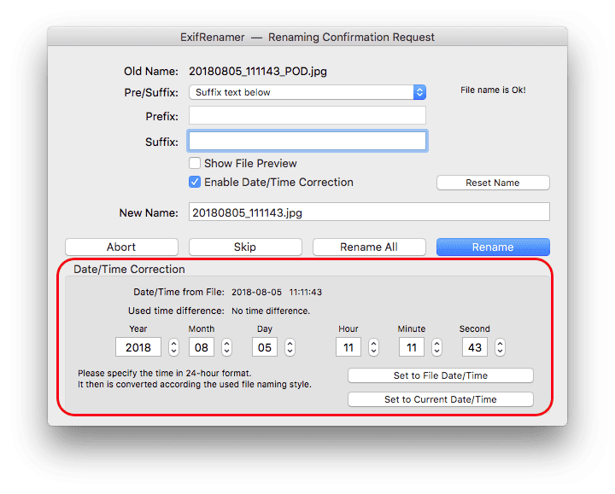The height and width of the screenshot is (494, 615).
Task: Click file date text 2018-08-05
Action: coord(256,293)
